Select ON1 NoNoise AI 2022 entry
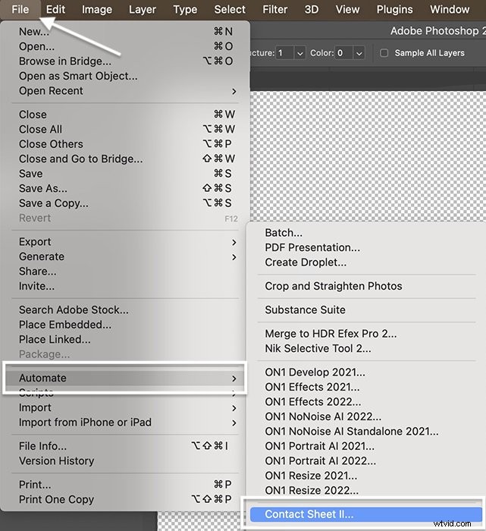This screenshot has width=486, height=531. click(x=323, y=416)
